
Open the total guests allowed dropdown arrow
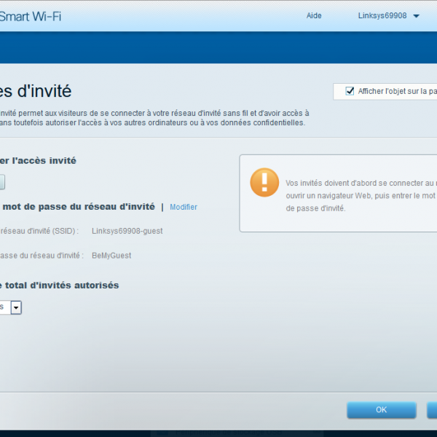[x=16, y=307]
